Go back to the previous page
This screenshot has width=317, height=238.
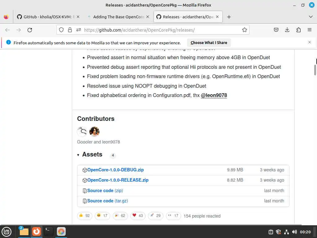(x=7, y=30)
